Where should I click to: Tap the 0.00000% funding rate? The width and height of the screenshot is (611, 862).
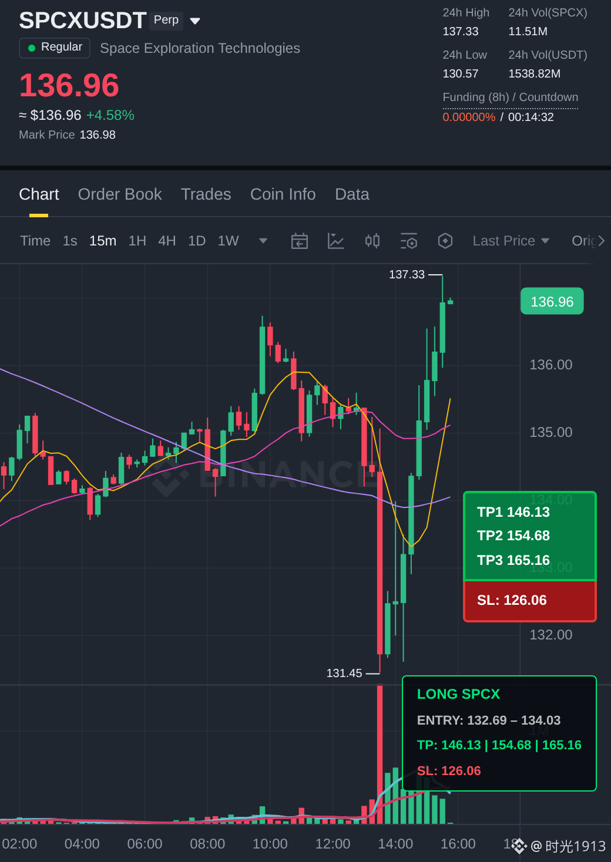(469, 117)
